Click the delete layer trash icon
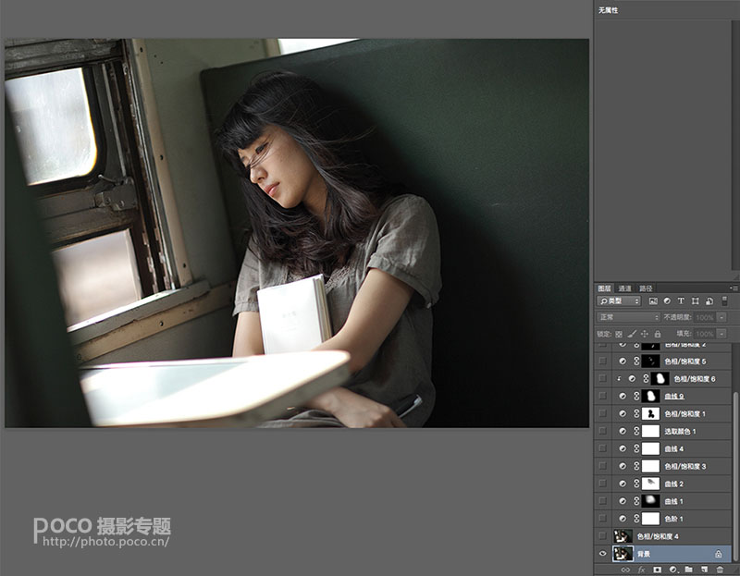The height and width of the screenshot is (576, 740). pyautogui.click(x=720, y=570)
